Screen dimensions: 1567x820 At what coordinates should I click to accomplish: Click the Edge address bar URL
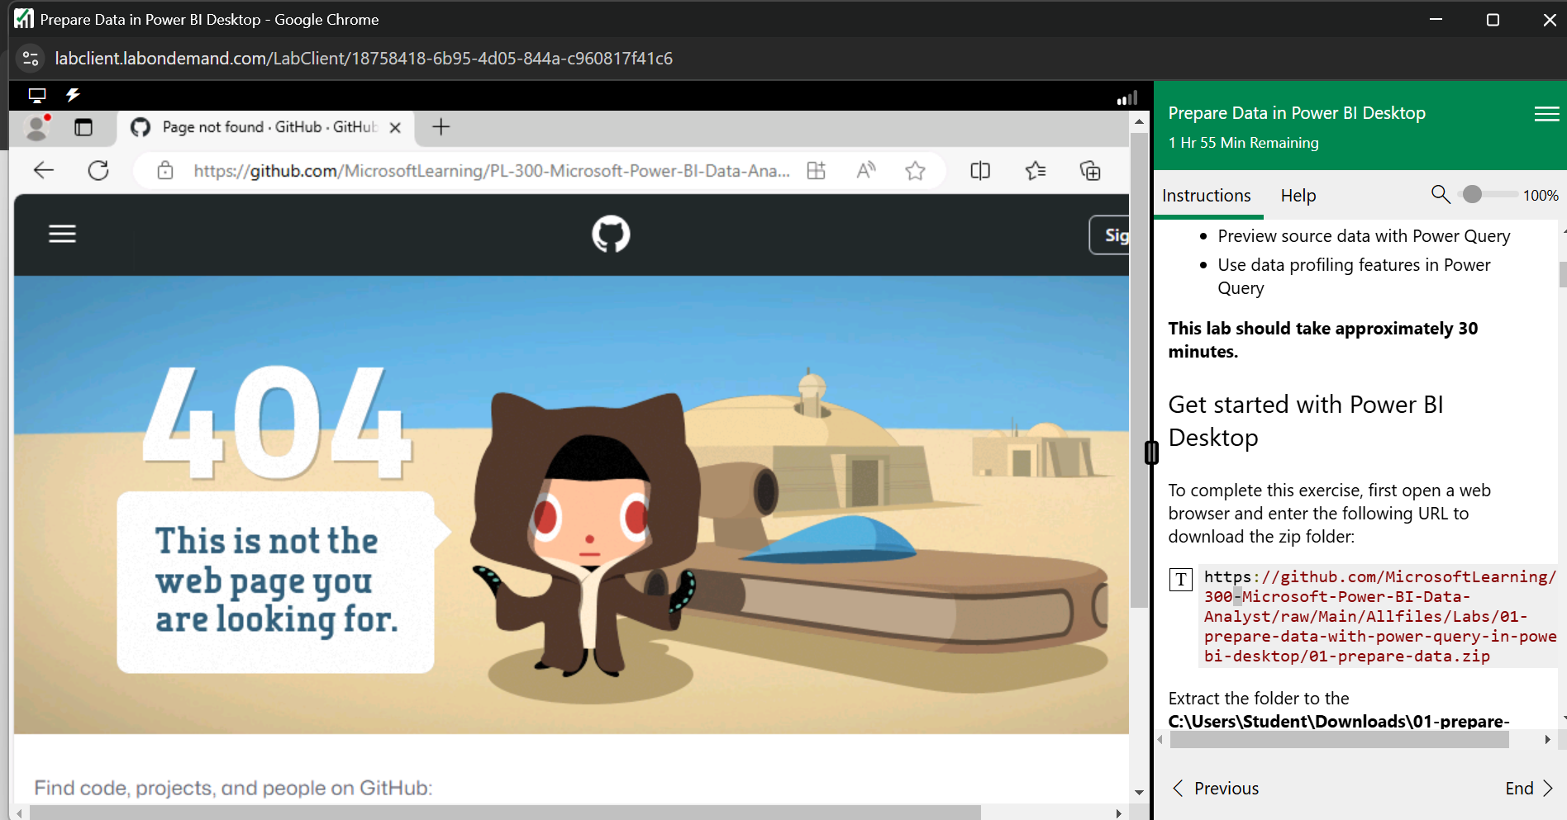click(492, 170)
